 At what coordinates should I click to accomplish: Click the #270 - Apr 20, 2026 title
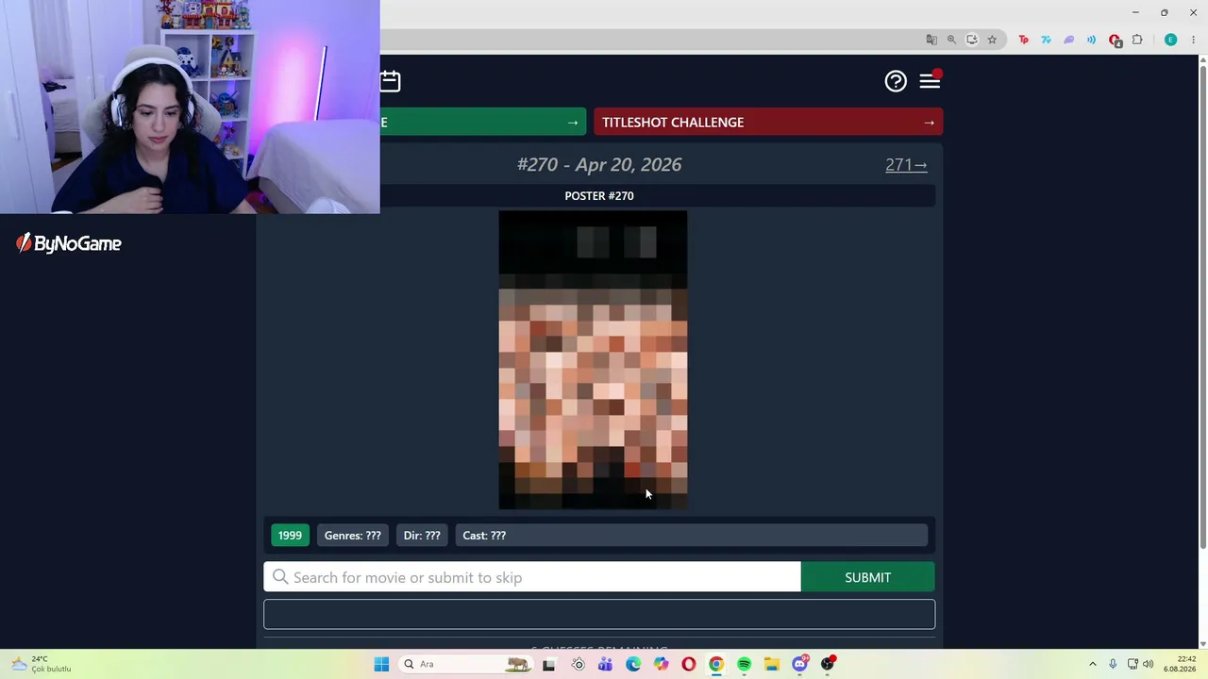[599, 165]
